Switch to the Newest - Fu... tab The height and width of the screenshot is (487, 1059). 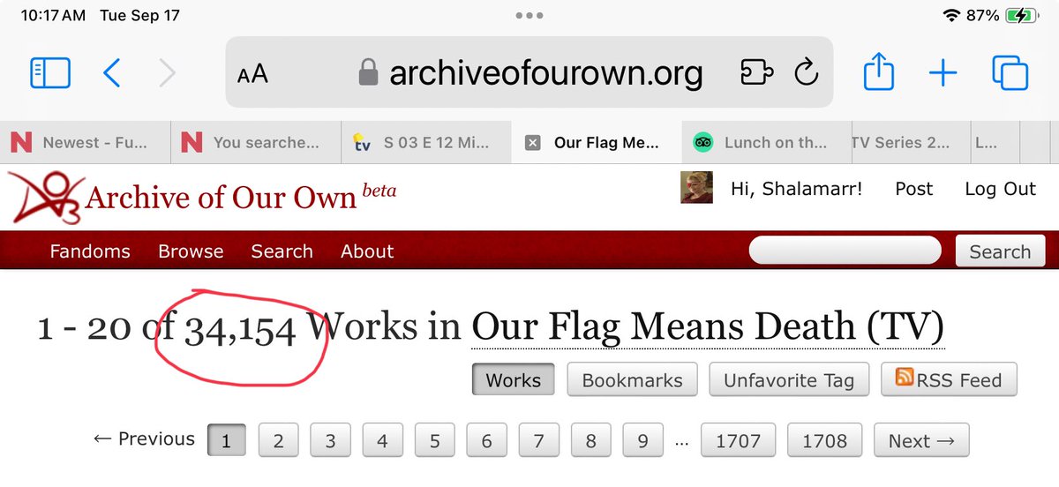(86, 142)
